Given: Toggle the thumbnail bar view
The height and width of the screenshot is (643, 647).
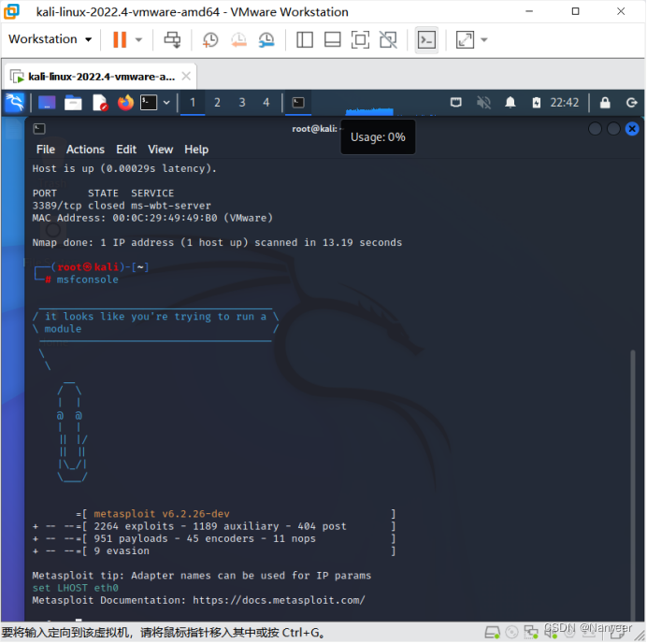Looking at the screenshot, I should click(x=332, y=40).
